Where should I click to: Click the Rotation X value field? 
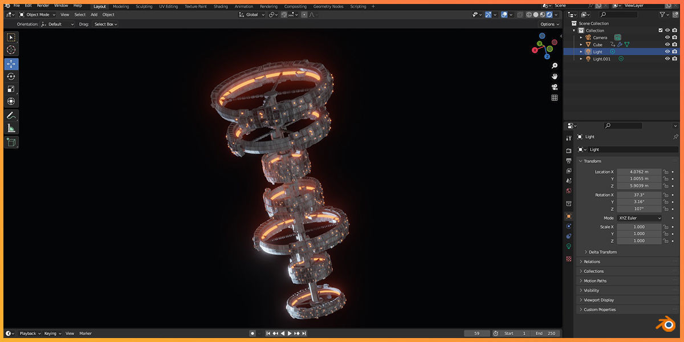pyautogui.click(x=638, y=194)
